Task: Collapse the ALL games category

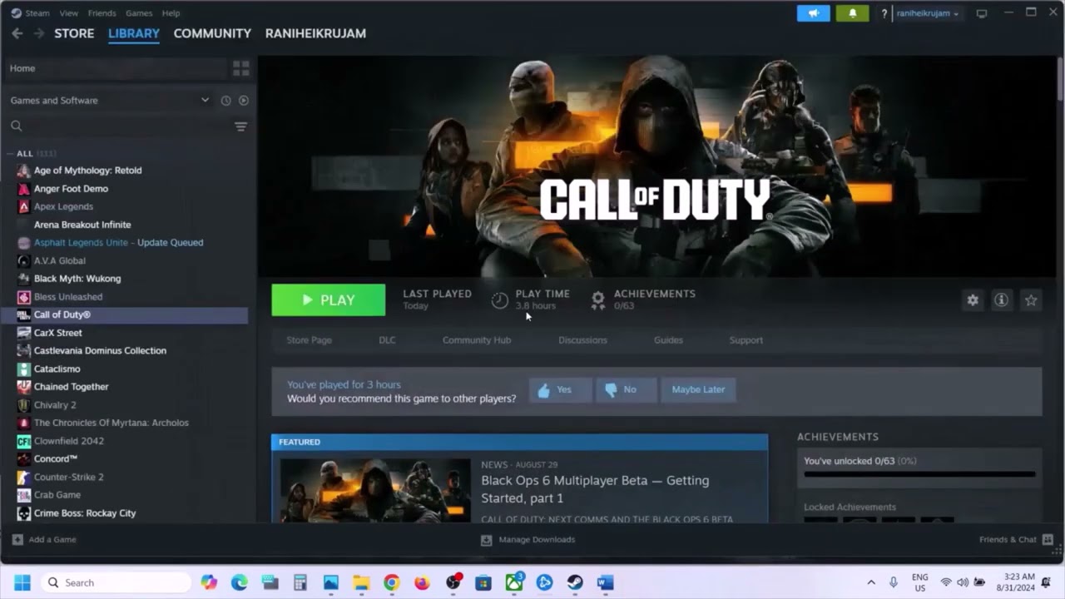Action: click(10, 154)
